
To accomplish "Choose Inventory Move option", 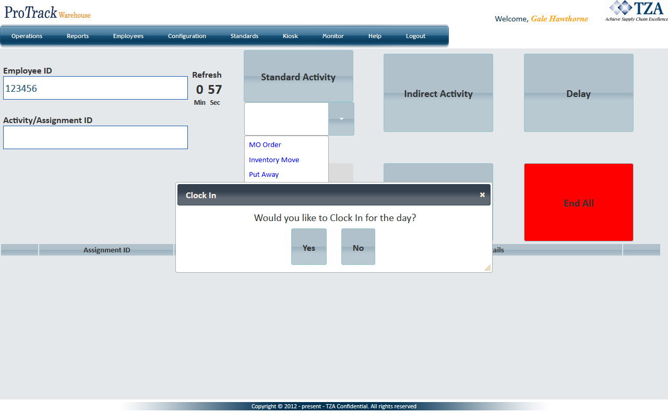I will 274,160.
